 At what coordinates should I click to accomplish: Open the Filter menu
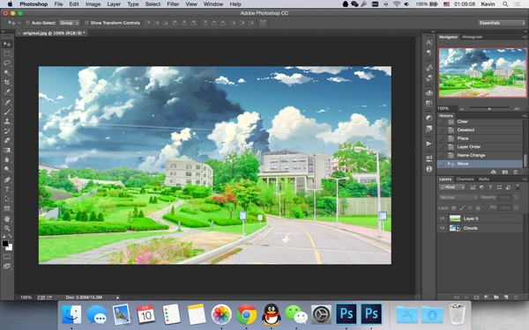[173, 4]
